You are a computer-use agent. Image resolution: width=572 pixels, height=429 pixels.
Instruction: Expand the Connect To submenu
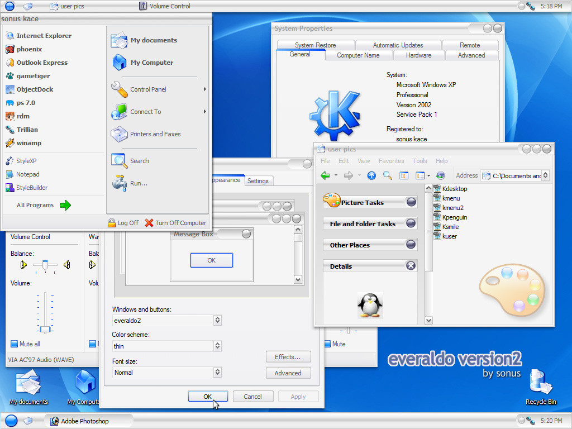pyautogui.click(x=204, y=112)
